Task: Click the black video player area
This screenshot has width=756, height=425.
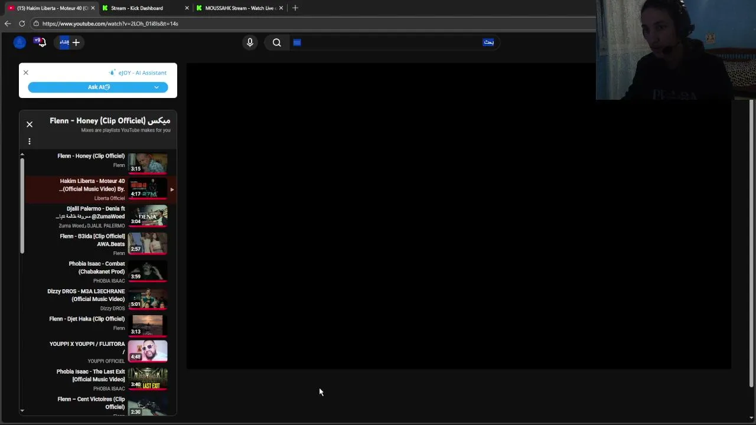Action: point(458,215)
